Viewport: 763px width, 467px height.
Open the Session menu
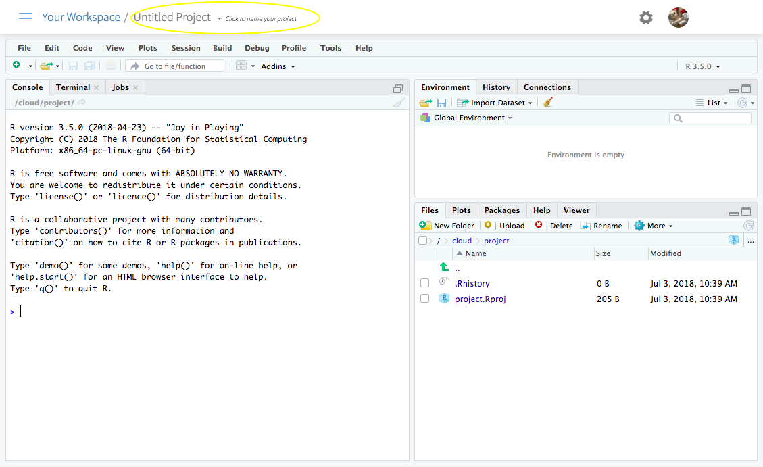point(186,47)
